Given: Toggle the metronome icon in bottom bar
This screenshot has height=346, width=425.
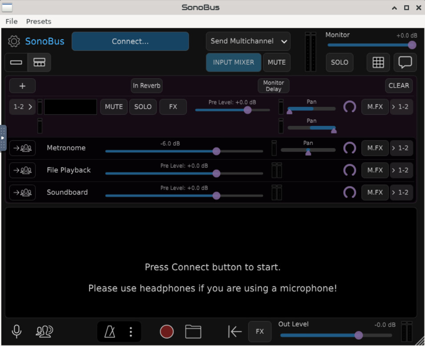Looking at the screenshot, I should pos(110,332).
